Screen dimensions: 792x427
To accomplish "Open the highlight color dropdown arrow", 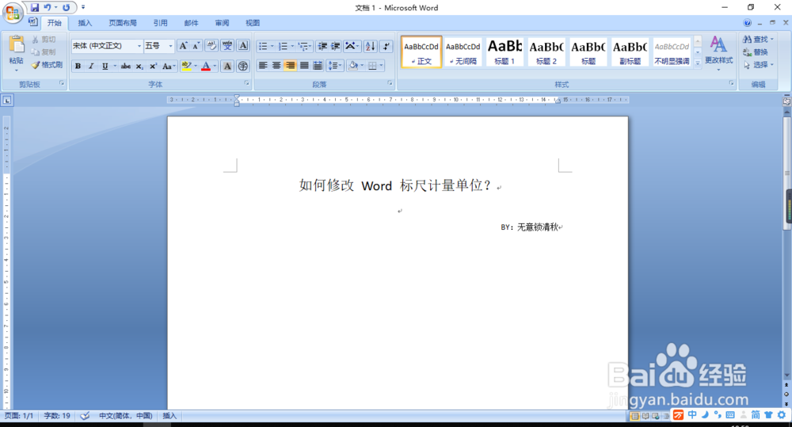I will [196, 67].
